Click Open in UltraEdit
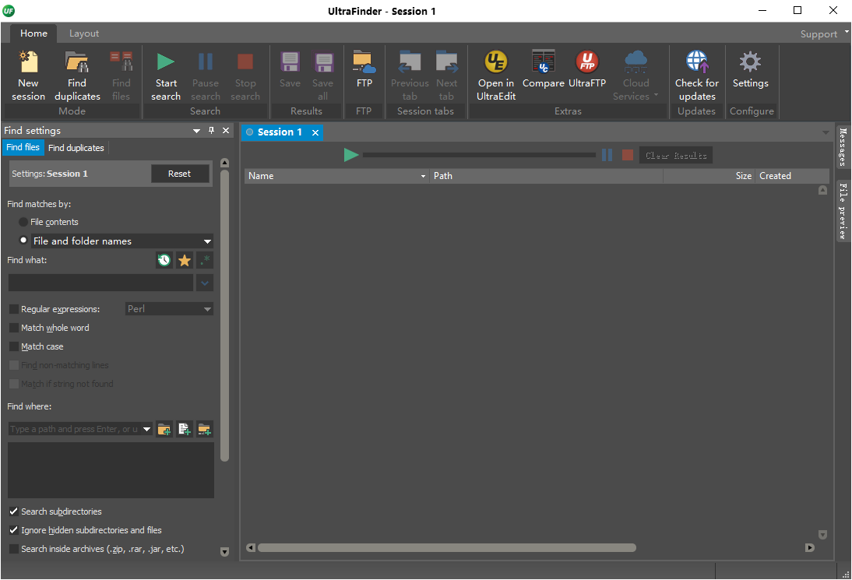The height and width of the screenshot is (580, 852). 495,76
